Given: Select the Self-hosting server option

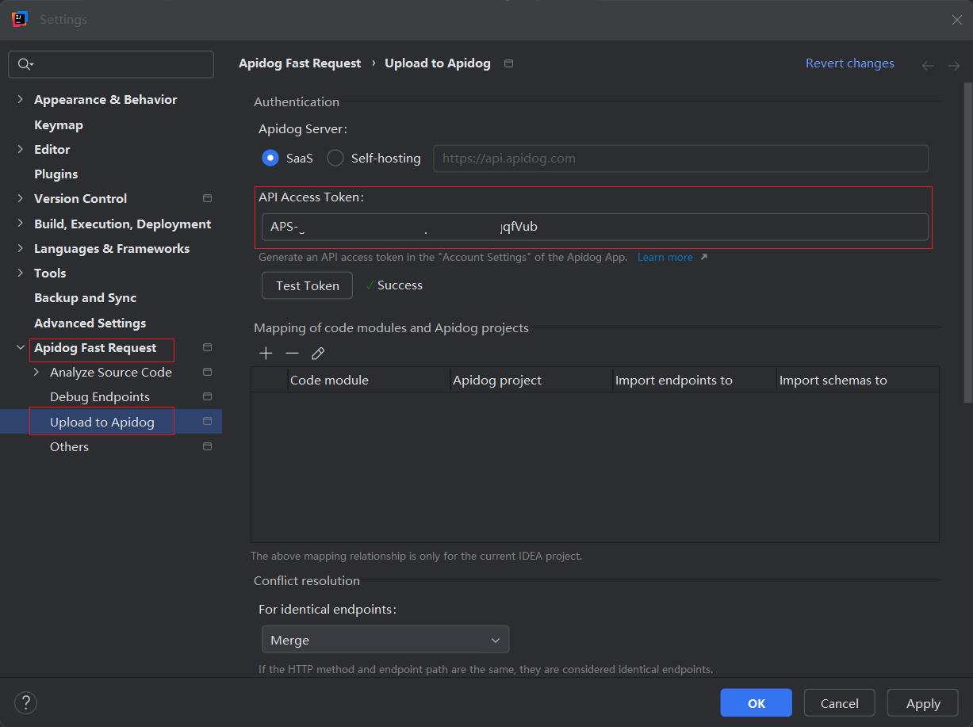Looking at the screenshot, I should [x=374, y=158].
